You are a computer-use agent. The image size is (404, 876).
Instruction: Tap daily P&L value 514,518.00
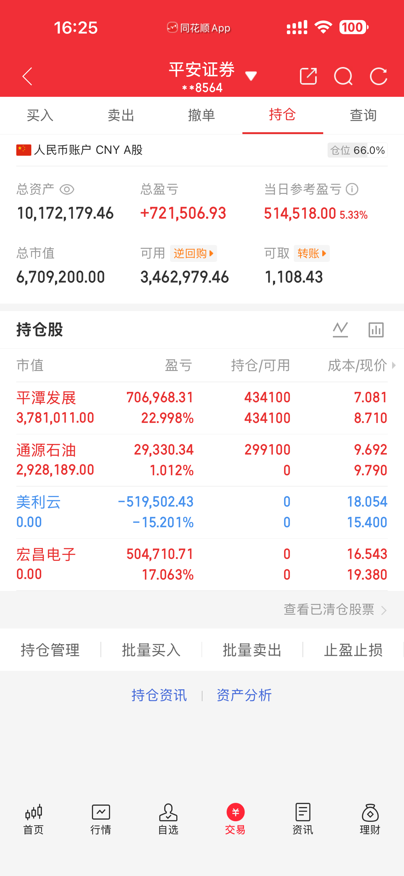300,213
